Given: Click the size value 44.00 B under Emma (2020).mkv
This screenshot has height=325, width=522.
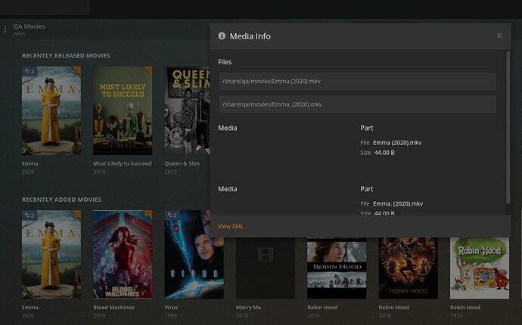Looking at the screenshot, I should (384, 153).
